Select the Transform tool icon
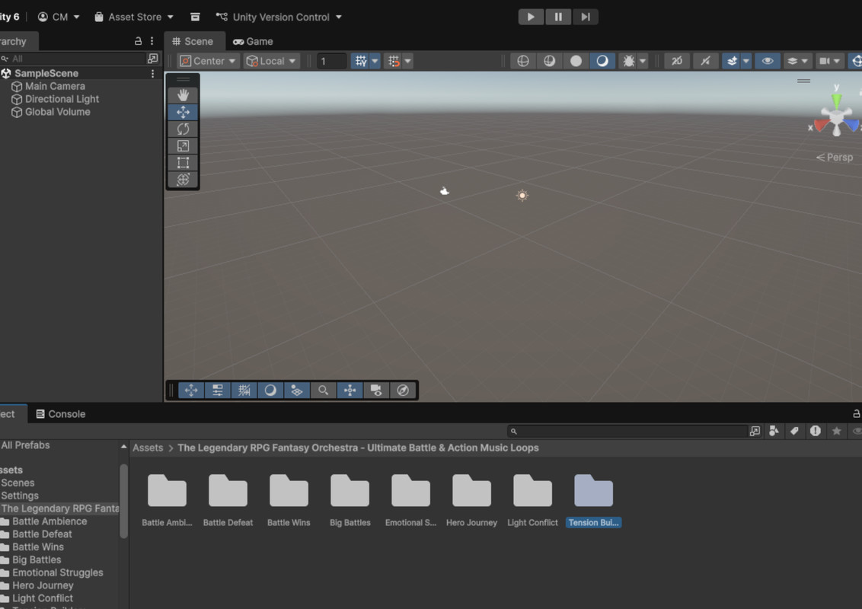 click(183, 180)
